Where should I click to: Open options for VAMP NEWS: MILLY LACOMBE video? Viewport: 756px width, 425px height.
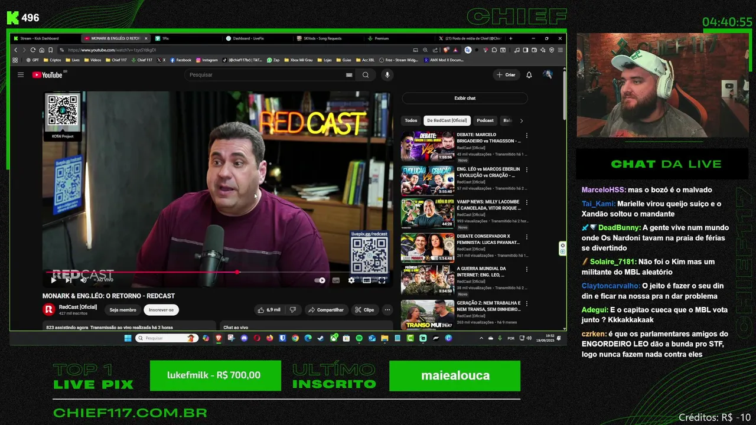click(526, 202)
